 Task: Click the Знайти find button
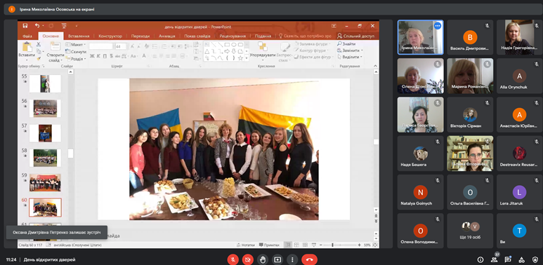tap(346, 44)
